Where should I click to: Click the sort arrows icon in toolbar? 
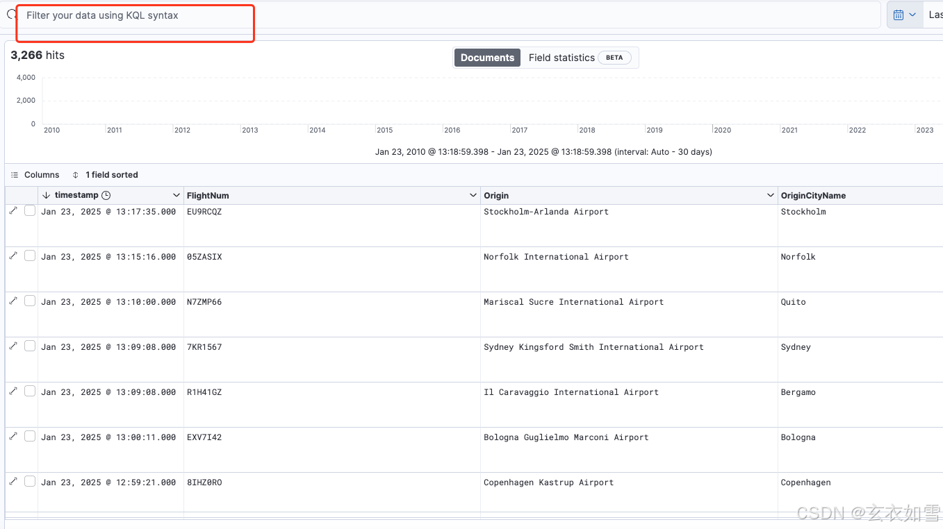coord(76,175)
